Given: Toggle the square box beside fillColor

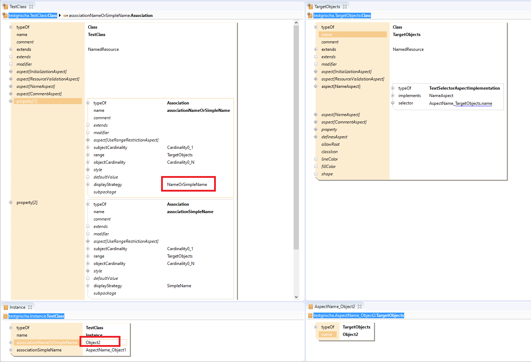Looking at the screenshot, I should point(316,167).
